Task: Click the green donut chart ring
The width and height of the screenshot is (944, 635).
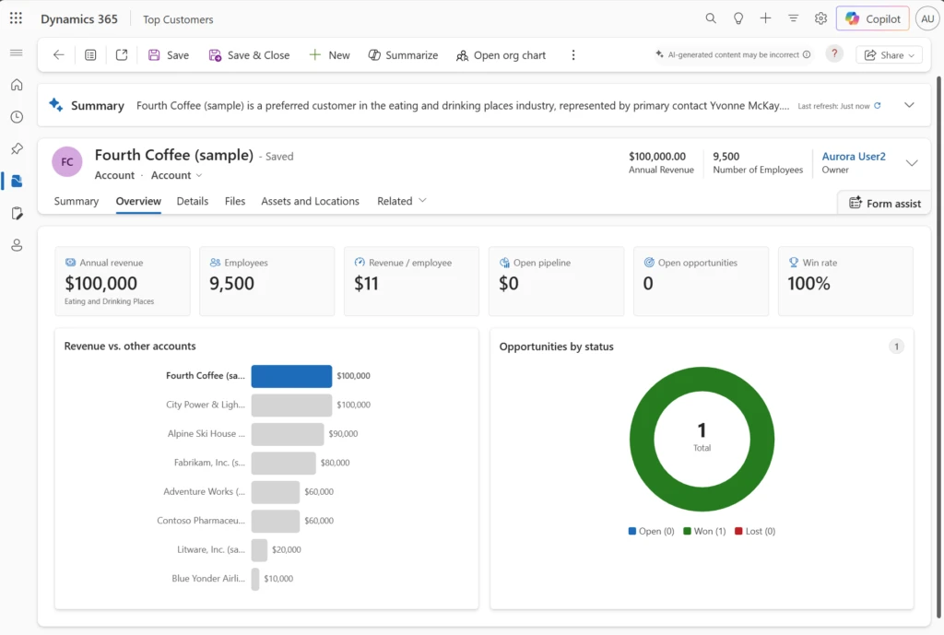Action: tap(642, 440)
